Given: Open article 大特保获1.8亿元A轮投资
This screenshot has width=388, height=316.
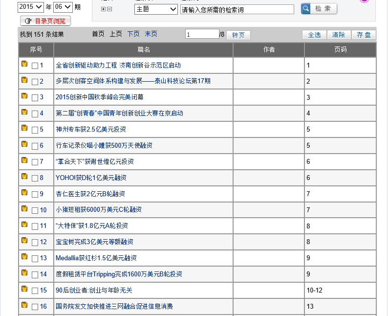Looking at the screenshot, I should [92, 226].
